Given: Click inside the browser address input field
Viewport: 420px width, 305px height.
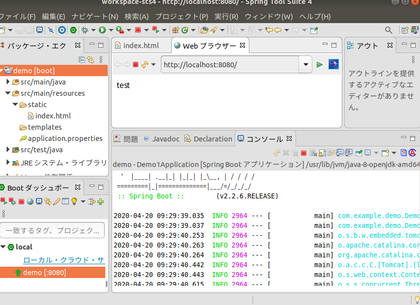Looking at the screenshot, I should [x=221, y=64].
